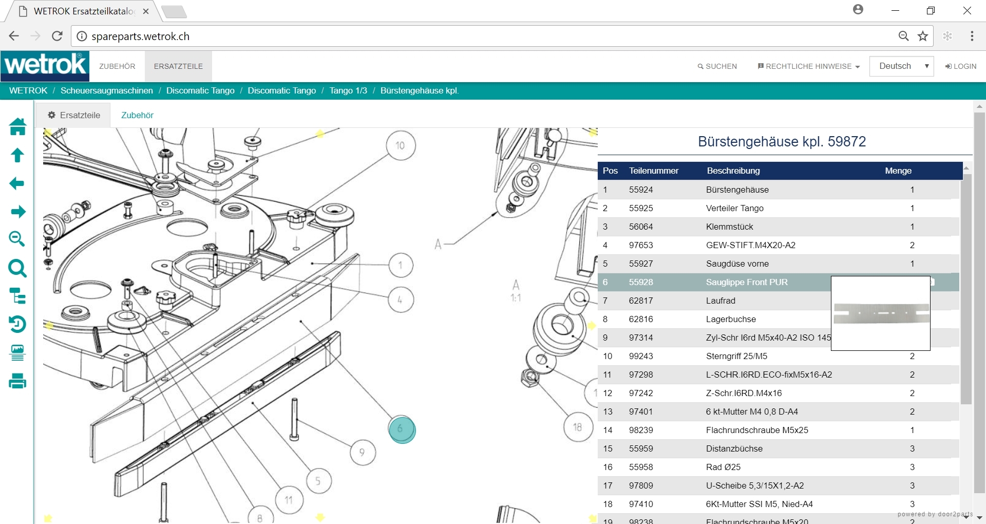The width and height of the screenshot is (986, 524).
Task: Select the GEW-STIFT.M4X20-A2 row
Action: coord(779,245)
